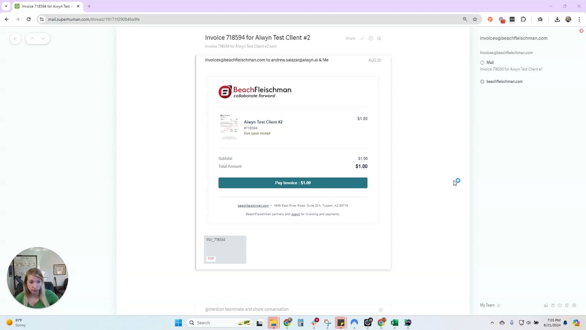This screenshot has width=586, height=330.
Task: Show hidden system tray icons chevron
Action: click(x=492, y=323)
